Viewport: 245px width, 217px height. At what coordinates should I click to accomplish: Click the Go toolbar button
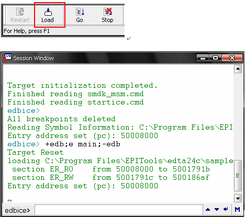tap(80, 15)
